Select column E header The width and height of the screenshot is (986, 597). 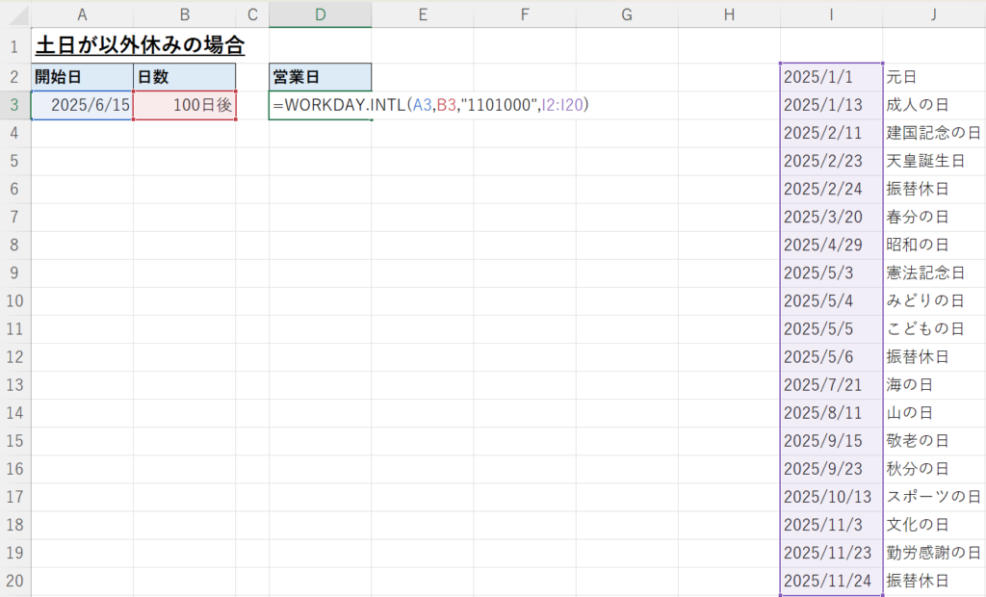[423, 14]
